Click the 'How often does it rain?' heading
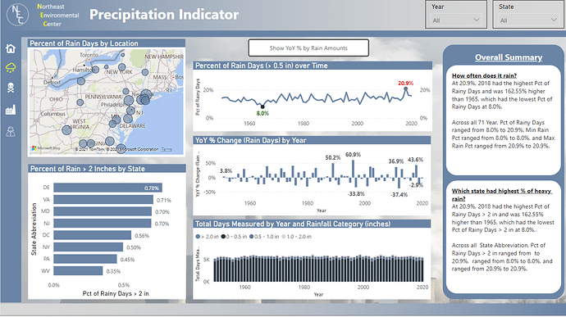 484,75
